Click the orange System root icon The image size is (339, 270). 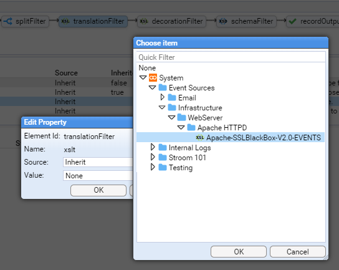[153, 78]
